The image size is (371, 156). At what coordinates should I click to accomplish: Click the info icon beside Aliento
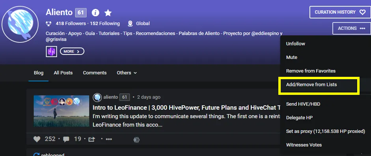pyautogui.click(x=95, y=13)
